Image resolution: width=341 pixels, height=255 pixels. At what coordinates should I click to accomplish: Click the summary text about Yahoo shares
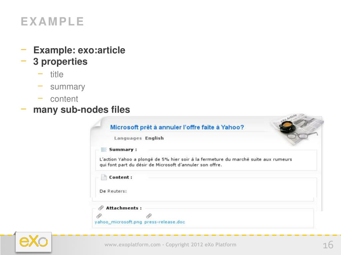(196, 162)
